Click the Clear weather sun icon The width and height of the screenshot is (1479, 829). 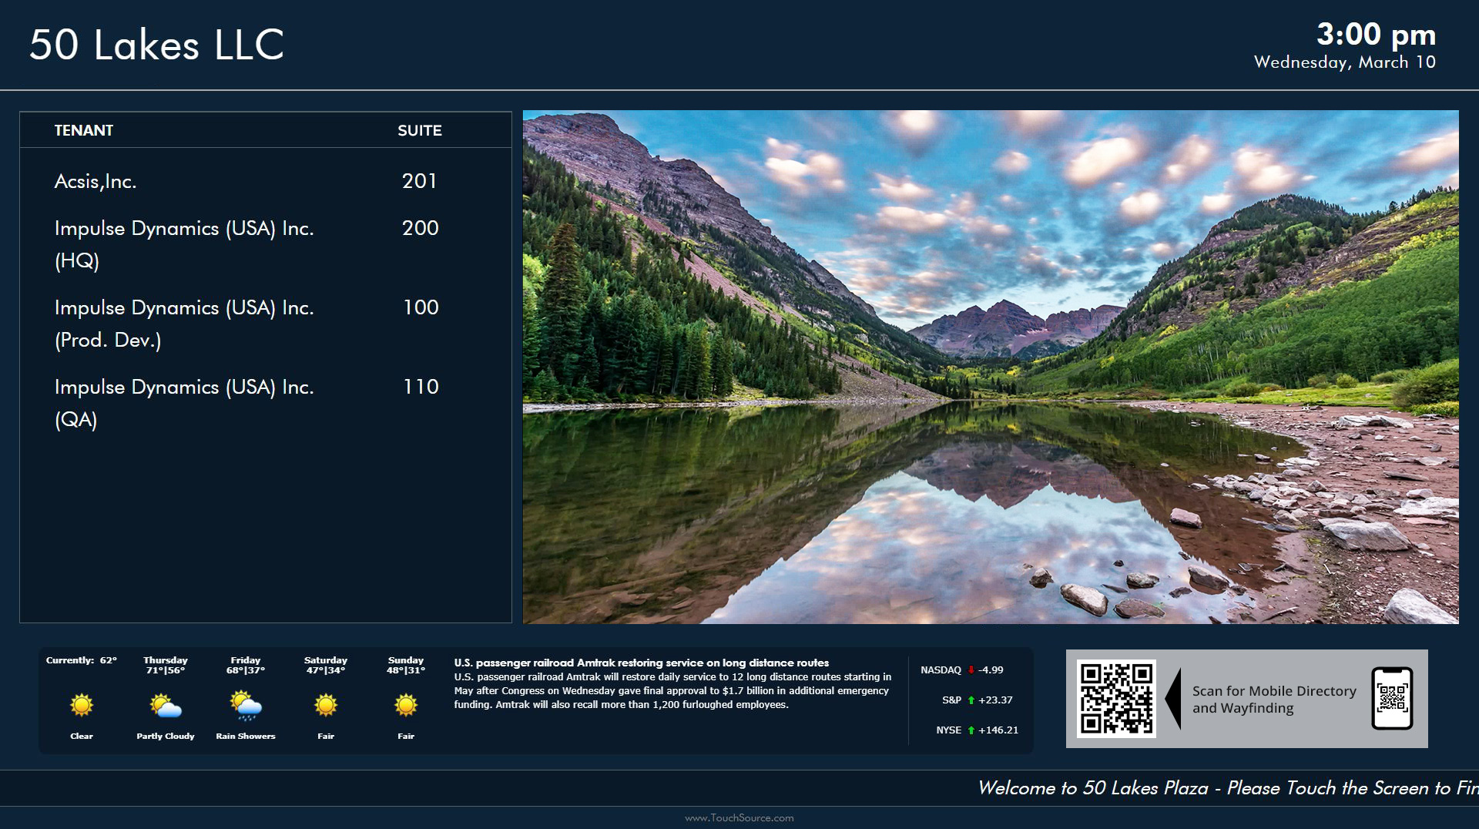(x=81, y=703)
